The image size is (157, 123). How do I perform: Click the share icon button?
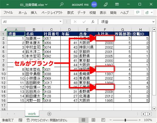(x=147, y=13)
